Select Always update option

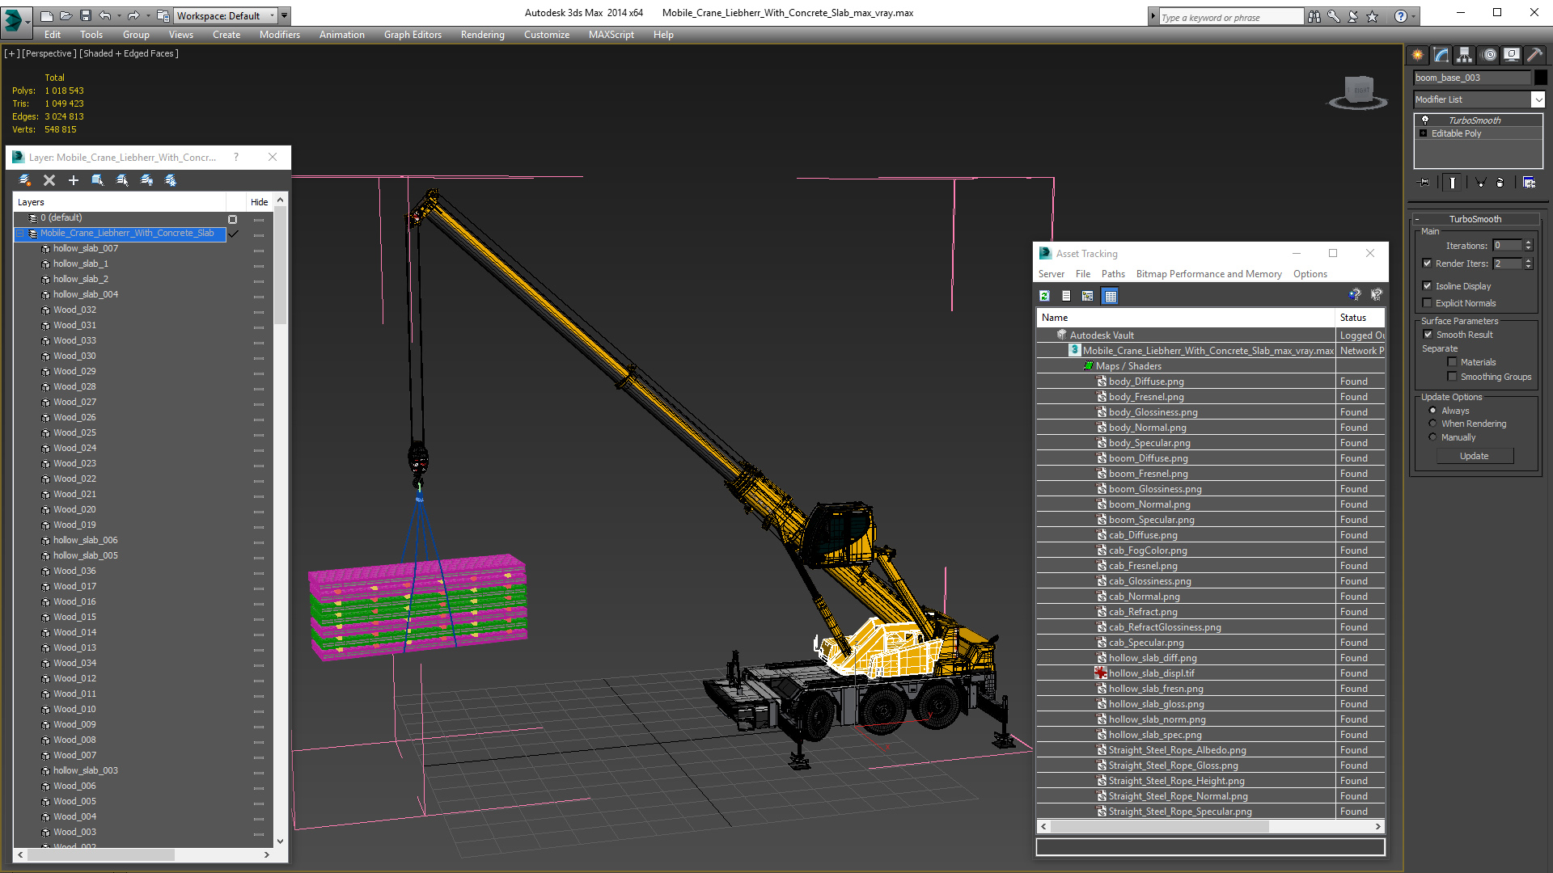click(x=1432, y=411)
